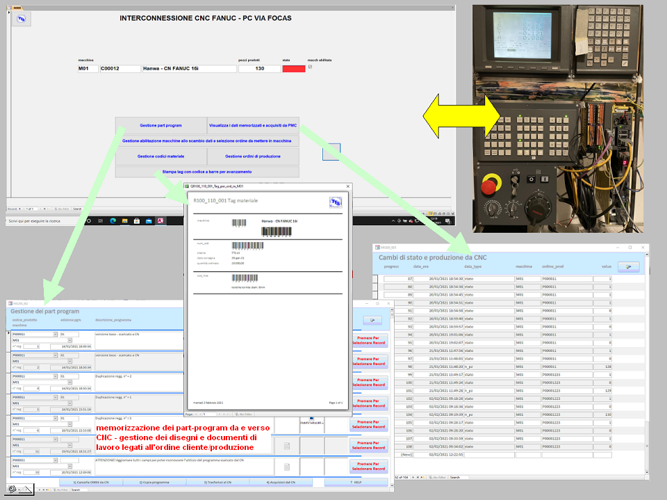Open the macchina M01 dropdown in first record
This screenshot has height=500, width=667.
(x=69, y=340)
